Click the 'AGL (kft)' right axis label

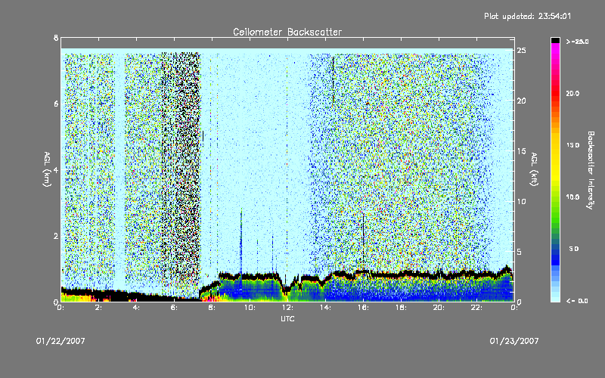click(534, 169)
